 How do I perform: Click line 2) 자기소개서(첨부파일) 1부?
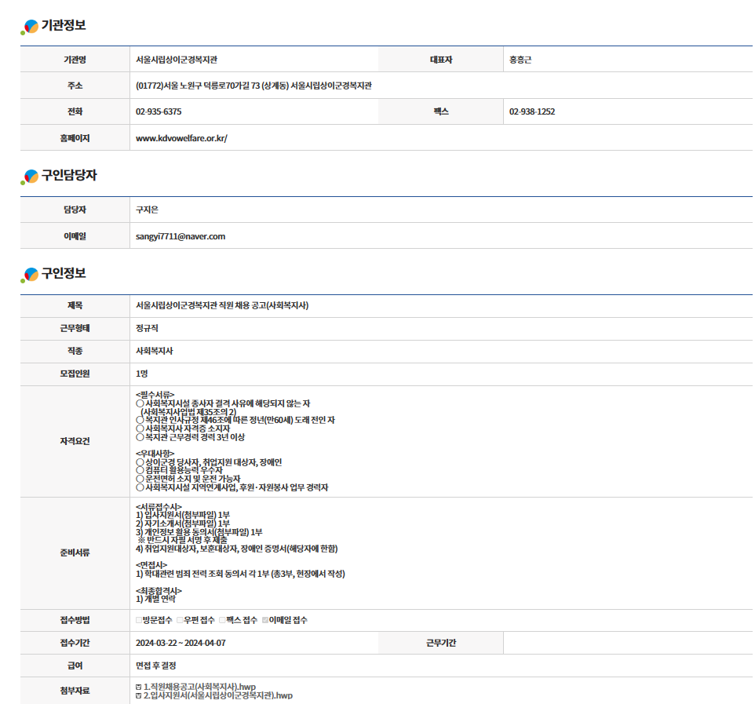pos(183,523)
